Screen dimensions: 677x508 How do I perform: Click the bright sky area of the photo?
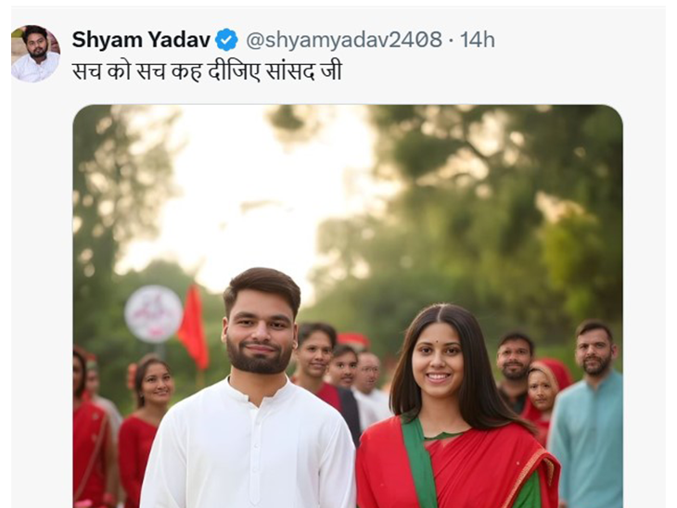242,195
